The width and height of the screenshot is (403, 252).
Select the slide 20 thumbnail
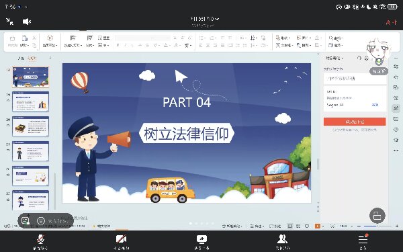point(30,126)
